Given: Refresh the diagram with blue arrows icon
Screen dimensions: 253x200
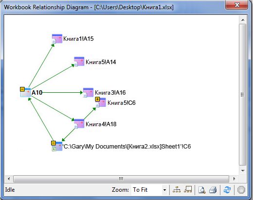Looking at the screenshot, I should 227,190.
